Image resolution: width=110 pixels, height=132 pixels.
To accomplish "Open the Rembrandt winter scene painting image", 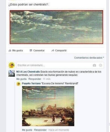I will (x=48, y=106).
